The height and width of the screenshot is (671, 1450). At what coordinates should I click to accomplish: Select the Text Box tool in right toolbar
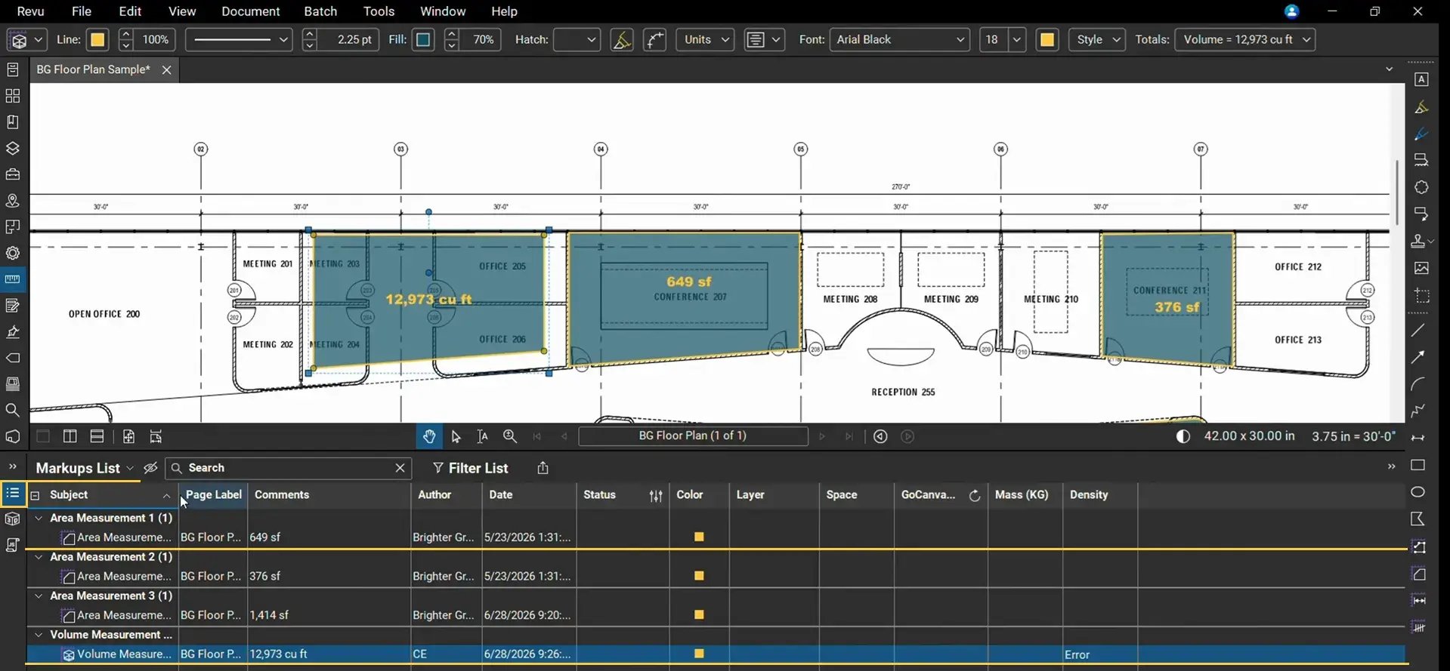pyautogui.click(x=1421, y=79)
